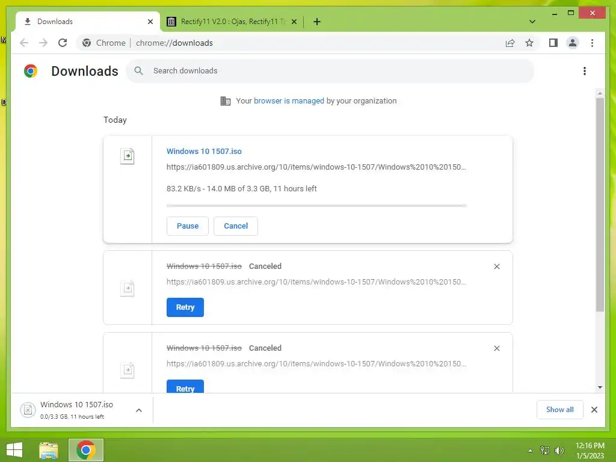This screenshot has height=462, width=616.
Task: Click the volume speaker tray icon
Action: (559, 450)
